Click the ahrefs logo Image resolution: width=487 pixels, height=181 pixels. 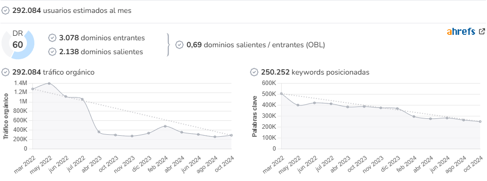click(x=461, y=32)
